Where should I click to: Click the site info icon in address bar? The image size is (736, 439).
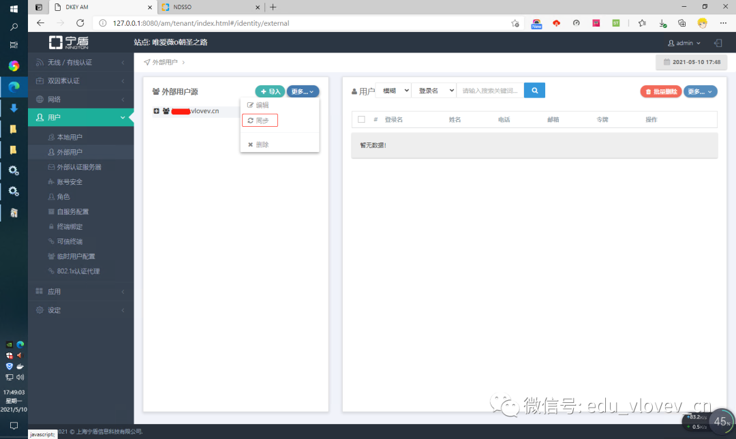pyautogui.click(x=102, y=23)
